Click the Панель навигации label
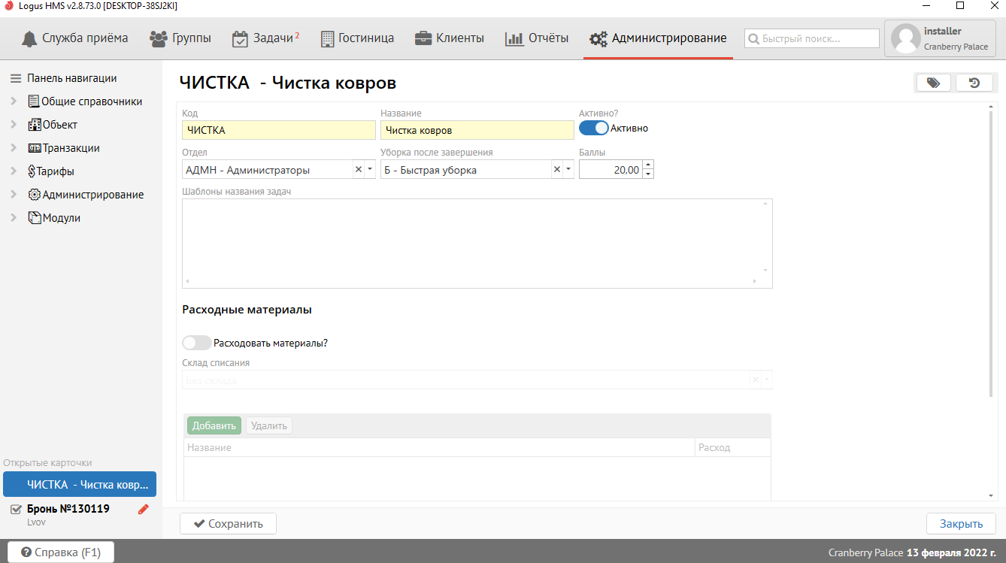The width and height of the screenshot is (1006, 563). (72, 78)
